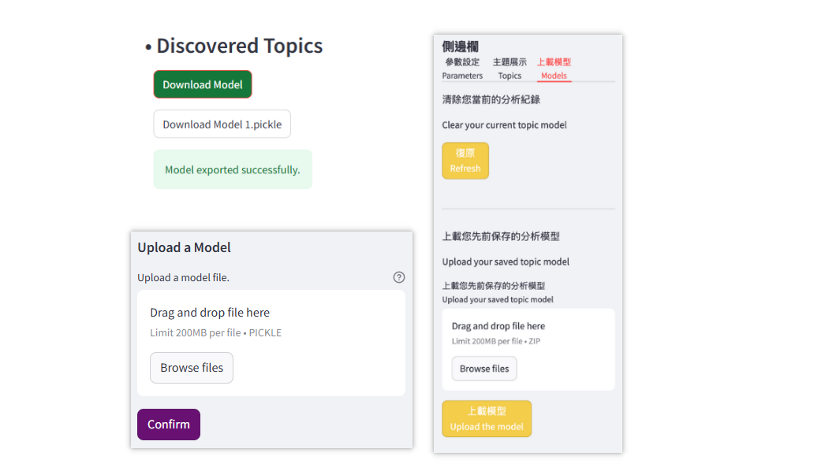The image size is (814, 471).
Task: Click the Upload a model file label
Action: (183, 277)
